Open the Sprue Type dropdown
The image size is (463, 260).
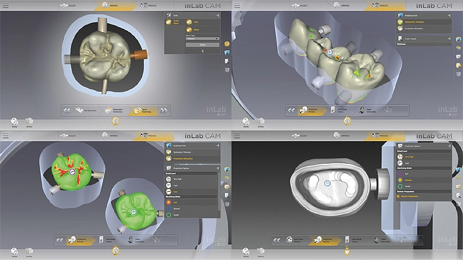point(202,39)
